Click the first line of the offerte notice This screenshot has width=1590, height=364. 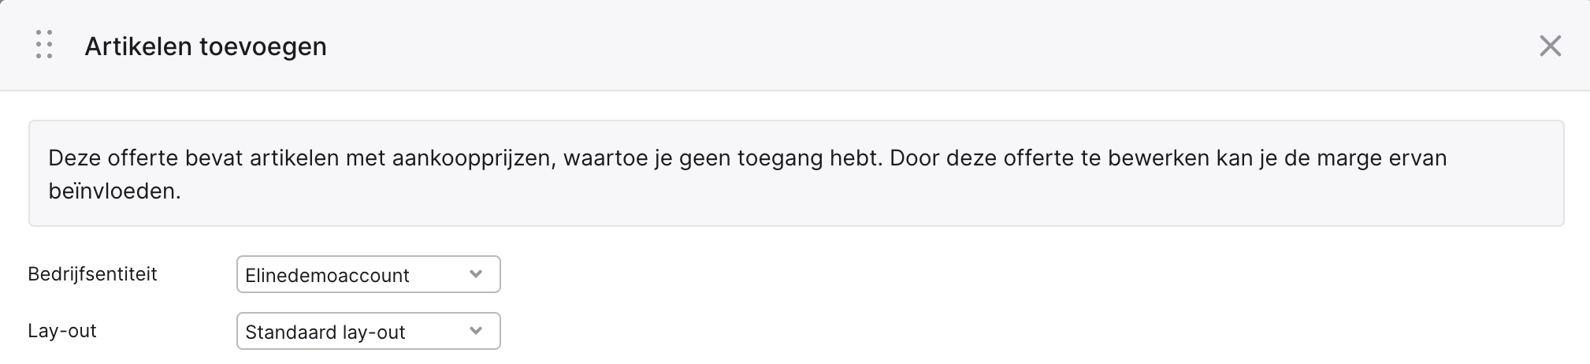748,158
